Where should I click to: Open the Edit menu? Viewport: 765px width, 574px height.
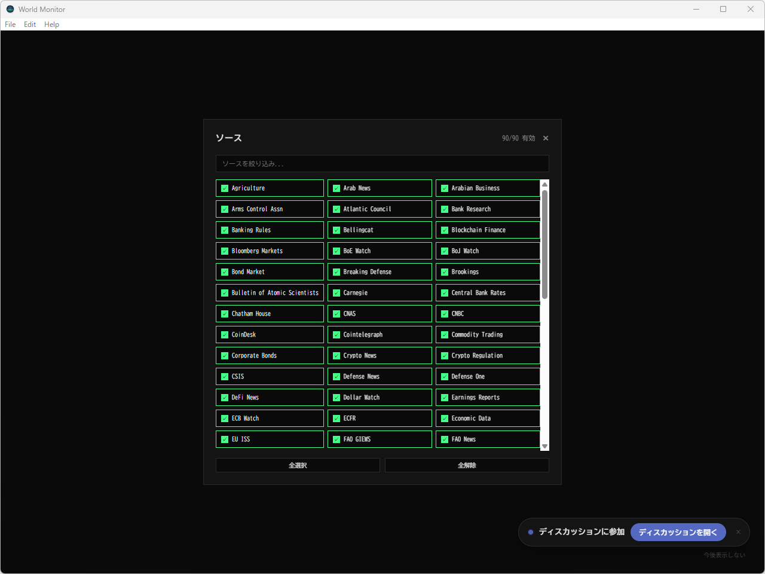coord(30,25)
